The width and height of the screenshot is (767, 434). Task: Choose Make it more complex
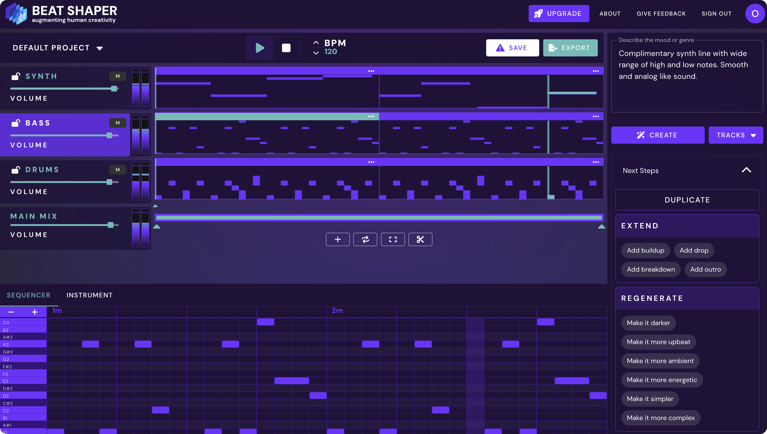click(x=660, y=418)
